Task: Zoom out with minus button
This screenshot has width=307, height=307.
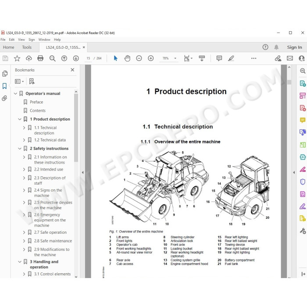Action: (x=139, y=58)
